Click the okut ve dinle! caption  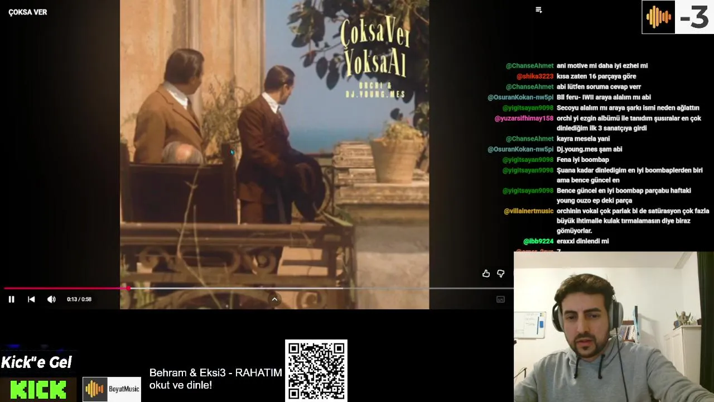click(181, 385)
